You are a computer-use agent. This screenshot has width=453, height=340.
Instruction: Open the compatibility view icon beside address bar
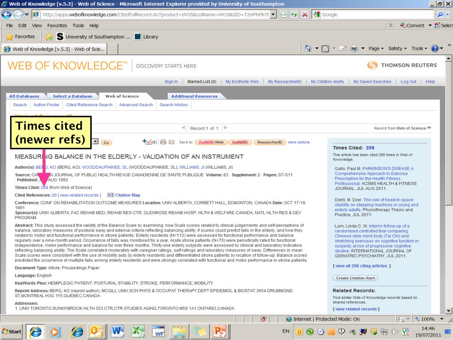coord(284,15)
